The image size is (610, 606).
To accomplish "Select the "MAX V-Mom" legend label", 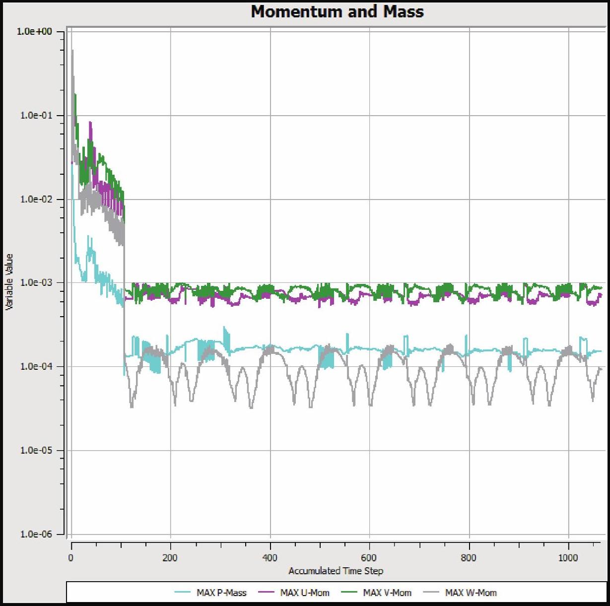I will [388, 592].
